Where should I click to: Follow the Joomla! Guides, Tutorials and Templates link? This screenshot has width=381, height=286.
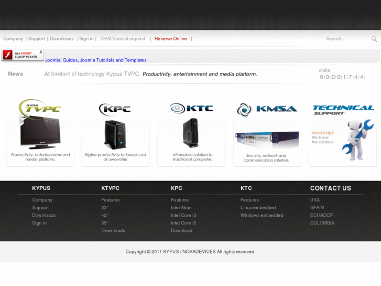pyautogui.click(x=95, y=60)
